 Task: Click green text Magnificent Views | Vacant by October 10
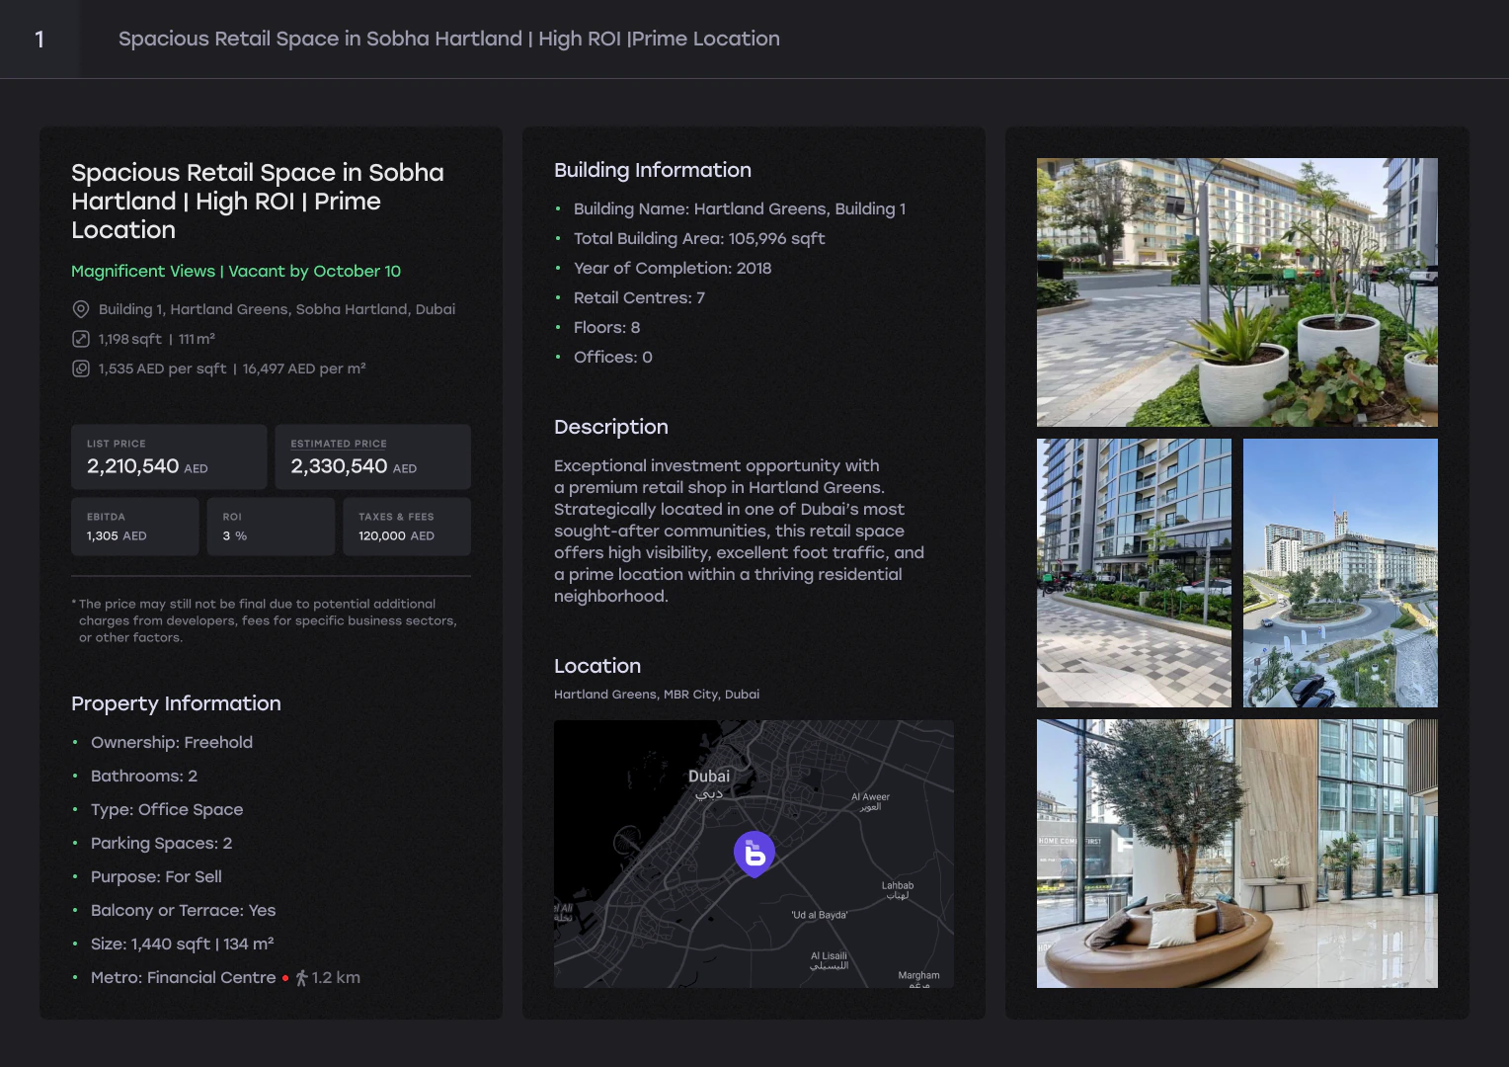(x=236, y=271)
